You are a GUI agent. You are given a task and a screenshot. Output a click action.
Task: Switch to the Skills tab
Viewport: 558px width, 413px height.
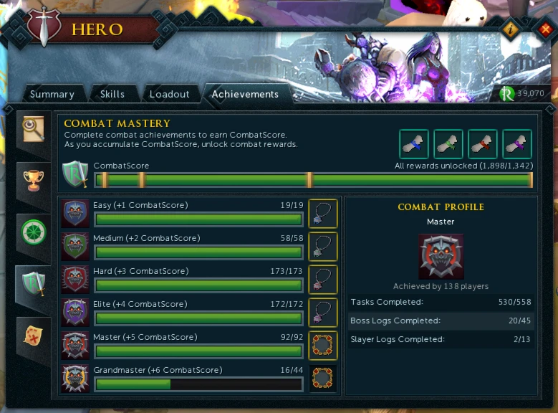tap(112, 94)
